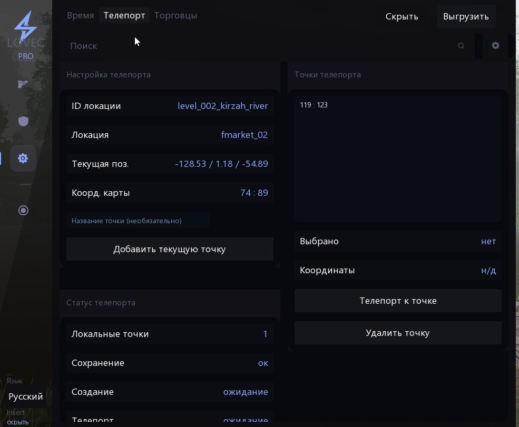Click the magnifier icon in search bar

pyautogui.click(x=461, y=46)
